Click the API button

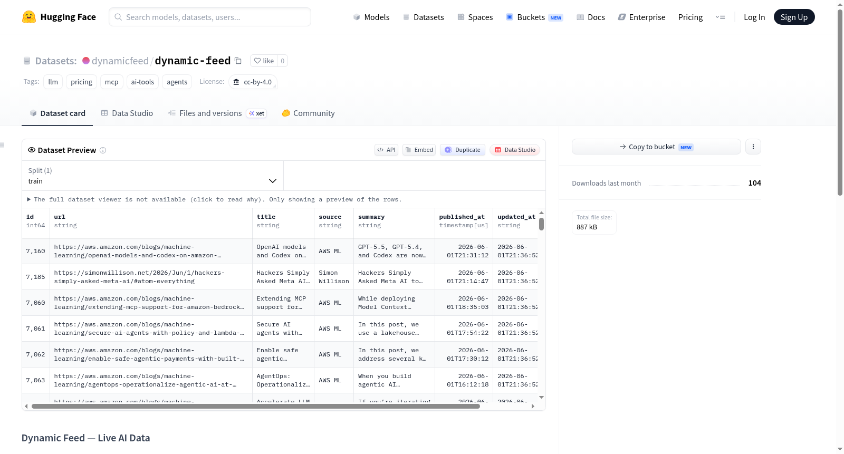[x=386, y=150]
